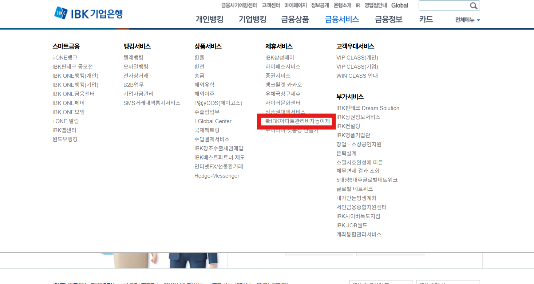Image resolution: width=534 pixels, height=284 pixels.
Task: Select IBK창조수출채권매입
Action: [219, 148]
